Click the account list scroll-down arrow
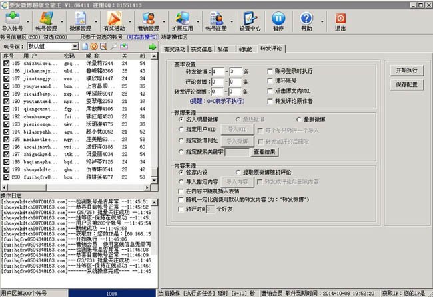 pos(154,181)
